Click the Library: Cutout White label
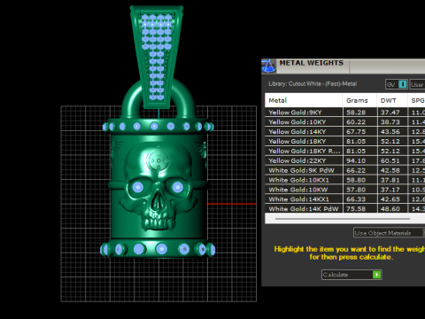The width and height of the screenshot is (425, 319). pyautogui.click(x=313, y=84)
